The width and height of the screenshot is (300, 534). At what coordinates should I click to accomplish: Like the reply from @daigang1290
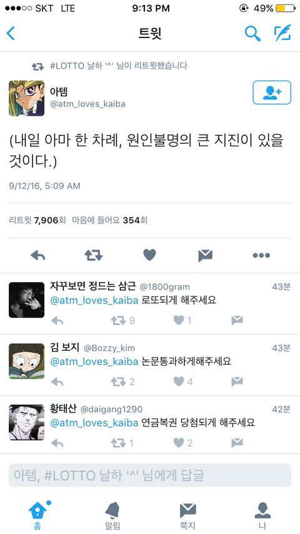(x=183, y=443)
